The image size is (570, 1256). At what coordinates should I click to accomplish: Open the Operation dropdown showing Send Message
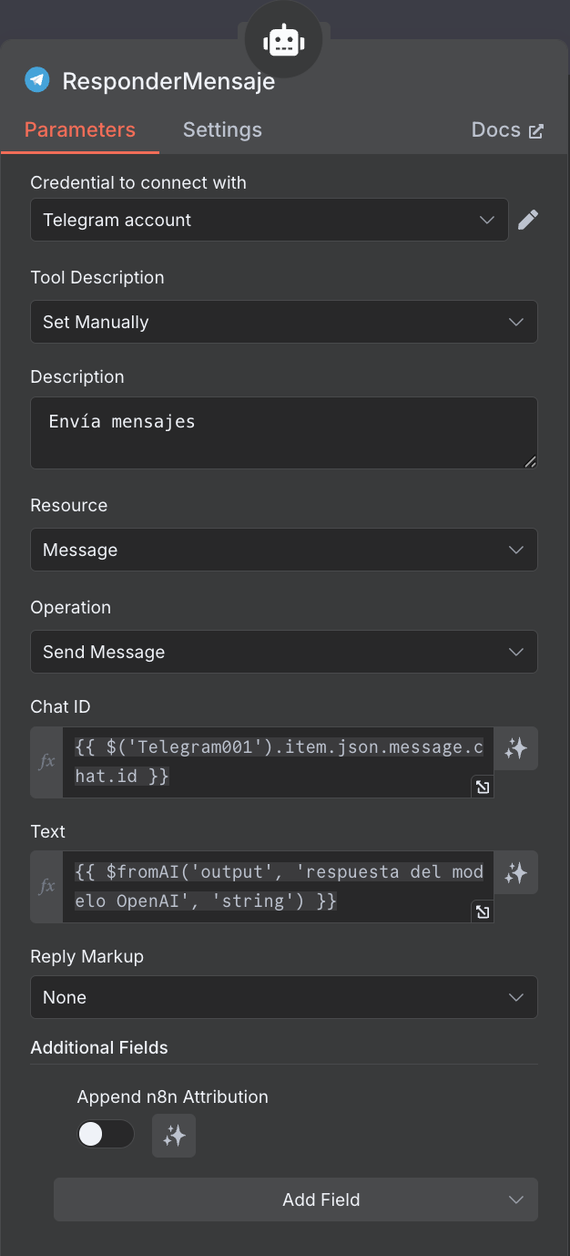tap(283, 652)
